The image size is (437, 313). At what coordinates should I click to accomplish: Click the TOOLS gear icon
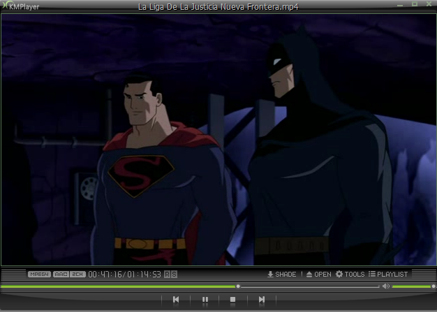(339, 274)
